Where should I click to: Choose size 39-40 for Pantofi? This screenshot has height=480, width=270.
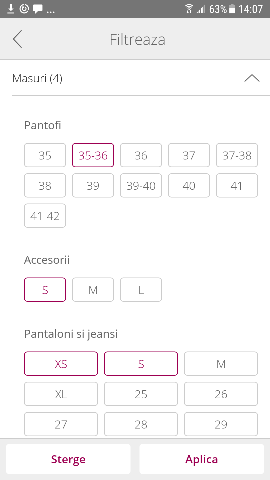141,185
